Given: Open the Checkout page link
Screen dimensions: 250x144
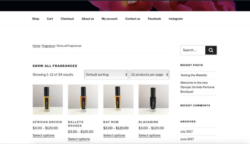Looking at the screenshot, I should point(67,19).
